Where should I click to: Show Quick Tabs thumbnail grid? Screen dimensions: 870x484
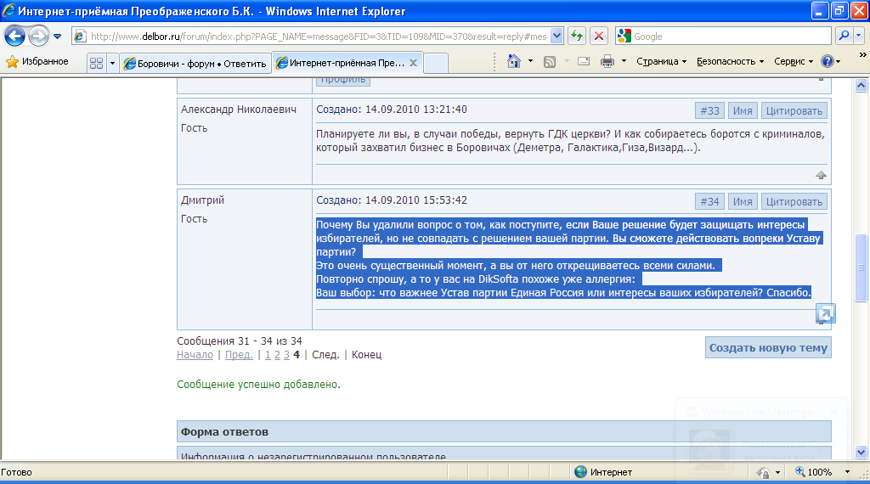(96, 63)
